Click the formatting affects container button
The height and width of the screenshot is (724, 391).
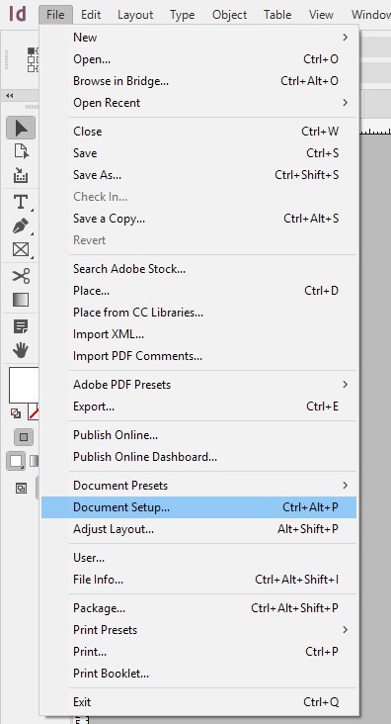point(24,437)
